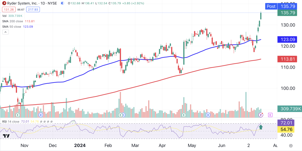Click the E earnings marker below April
The width and height of the screenshot is (302, 151).
pos(183,115)
